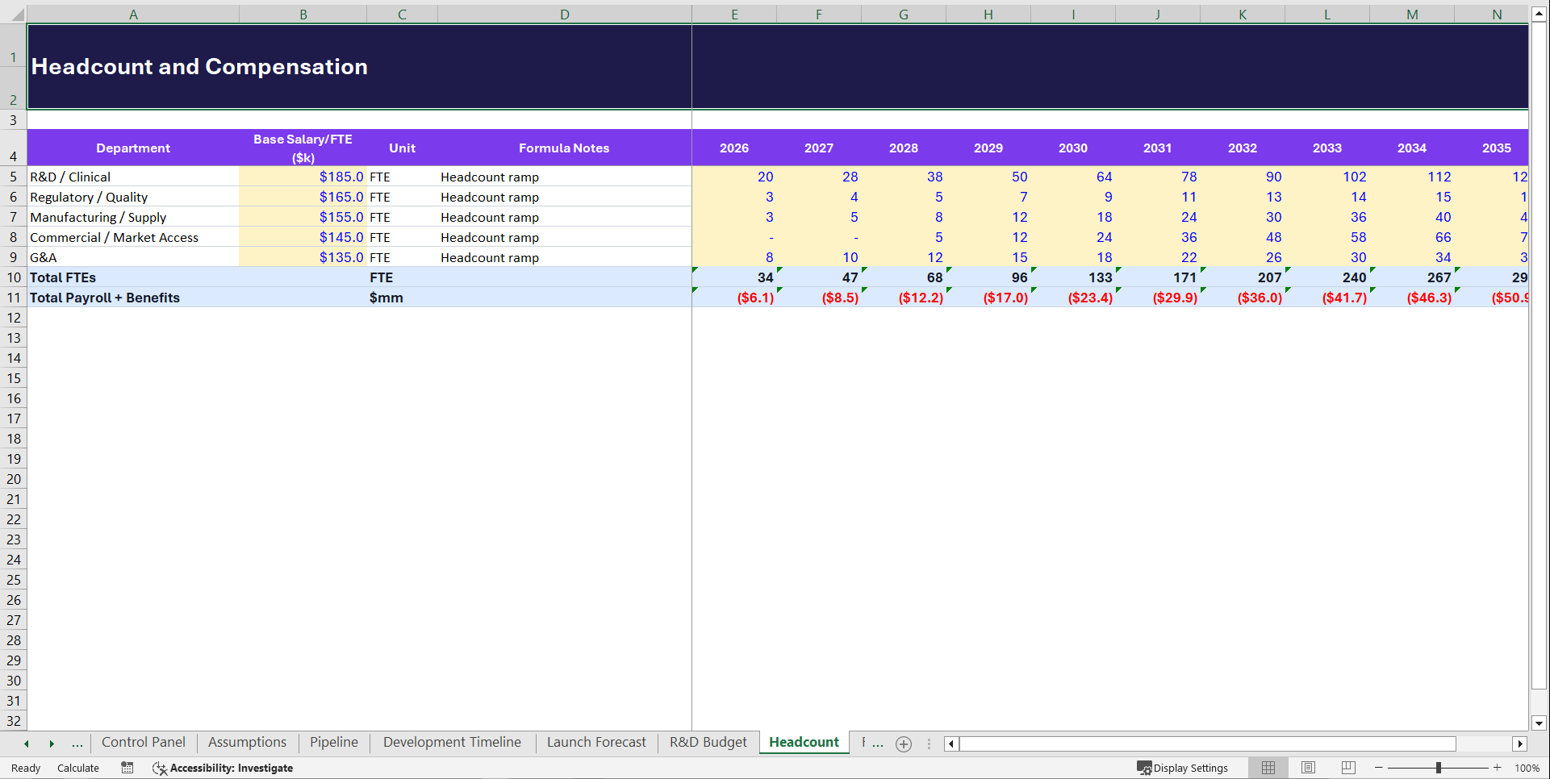Open the Pipeline sheet
The height and width of the screenshot is (779, 1550).
334,742
